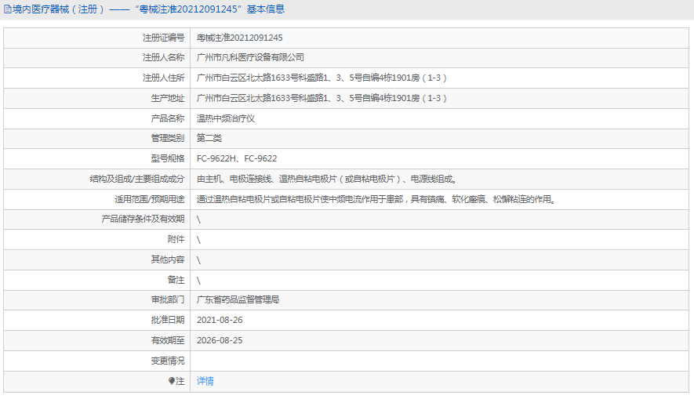Click management category value 第二类
The height and width of the screenshot is (399, 694).
pos(209,138)
